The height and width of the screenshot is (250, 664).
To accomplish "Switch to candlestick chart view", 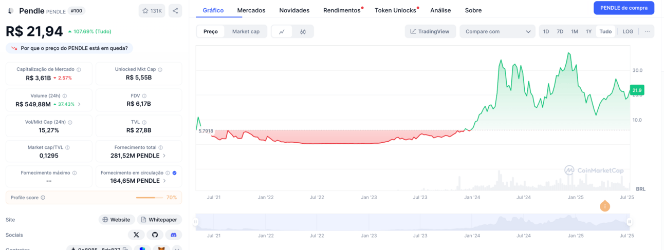I will (x=303, y=31).
